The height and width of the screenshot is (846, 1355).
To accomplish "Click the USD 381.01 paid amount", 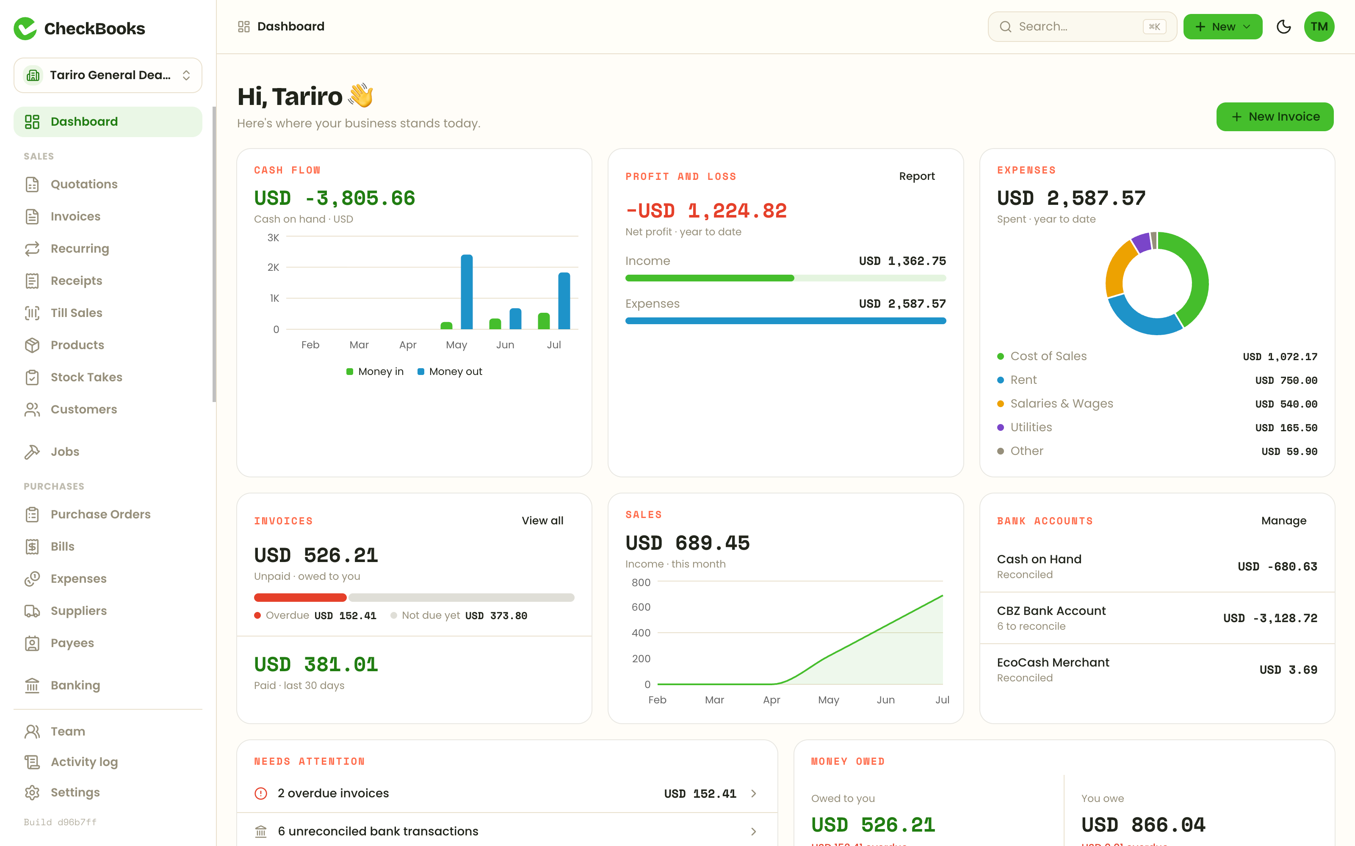I will point(315,665).
